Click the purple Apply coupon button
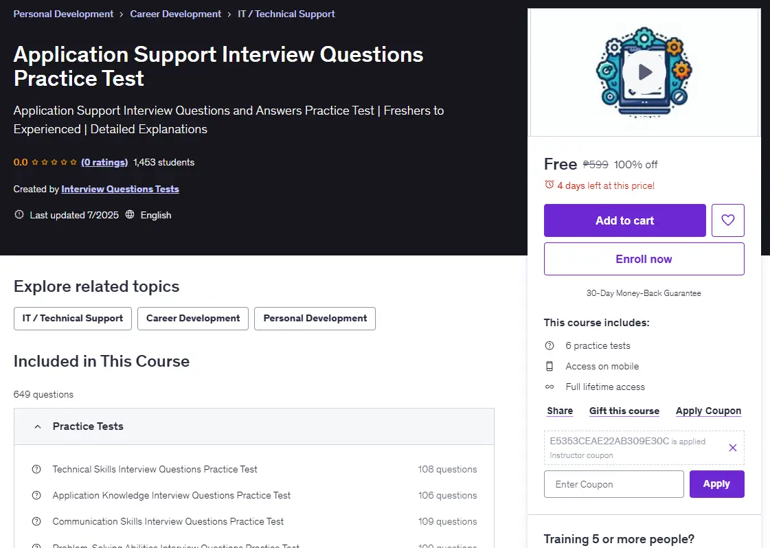 tap(716, 484)
